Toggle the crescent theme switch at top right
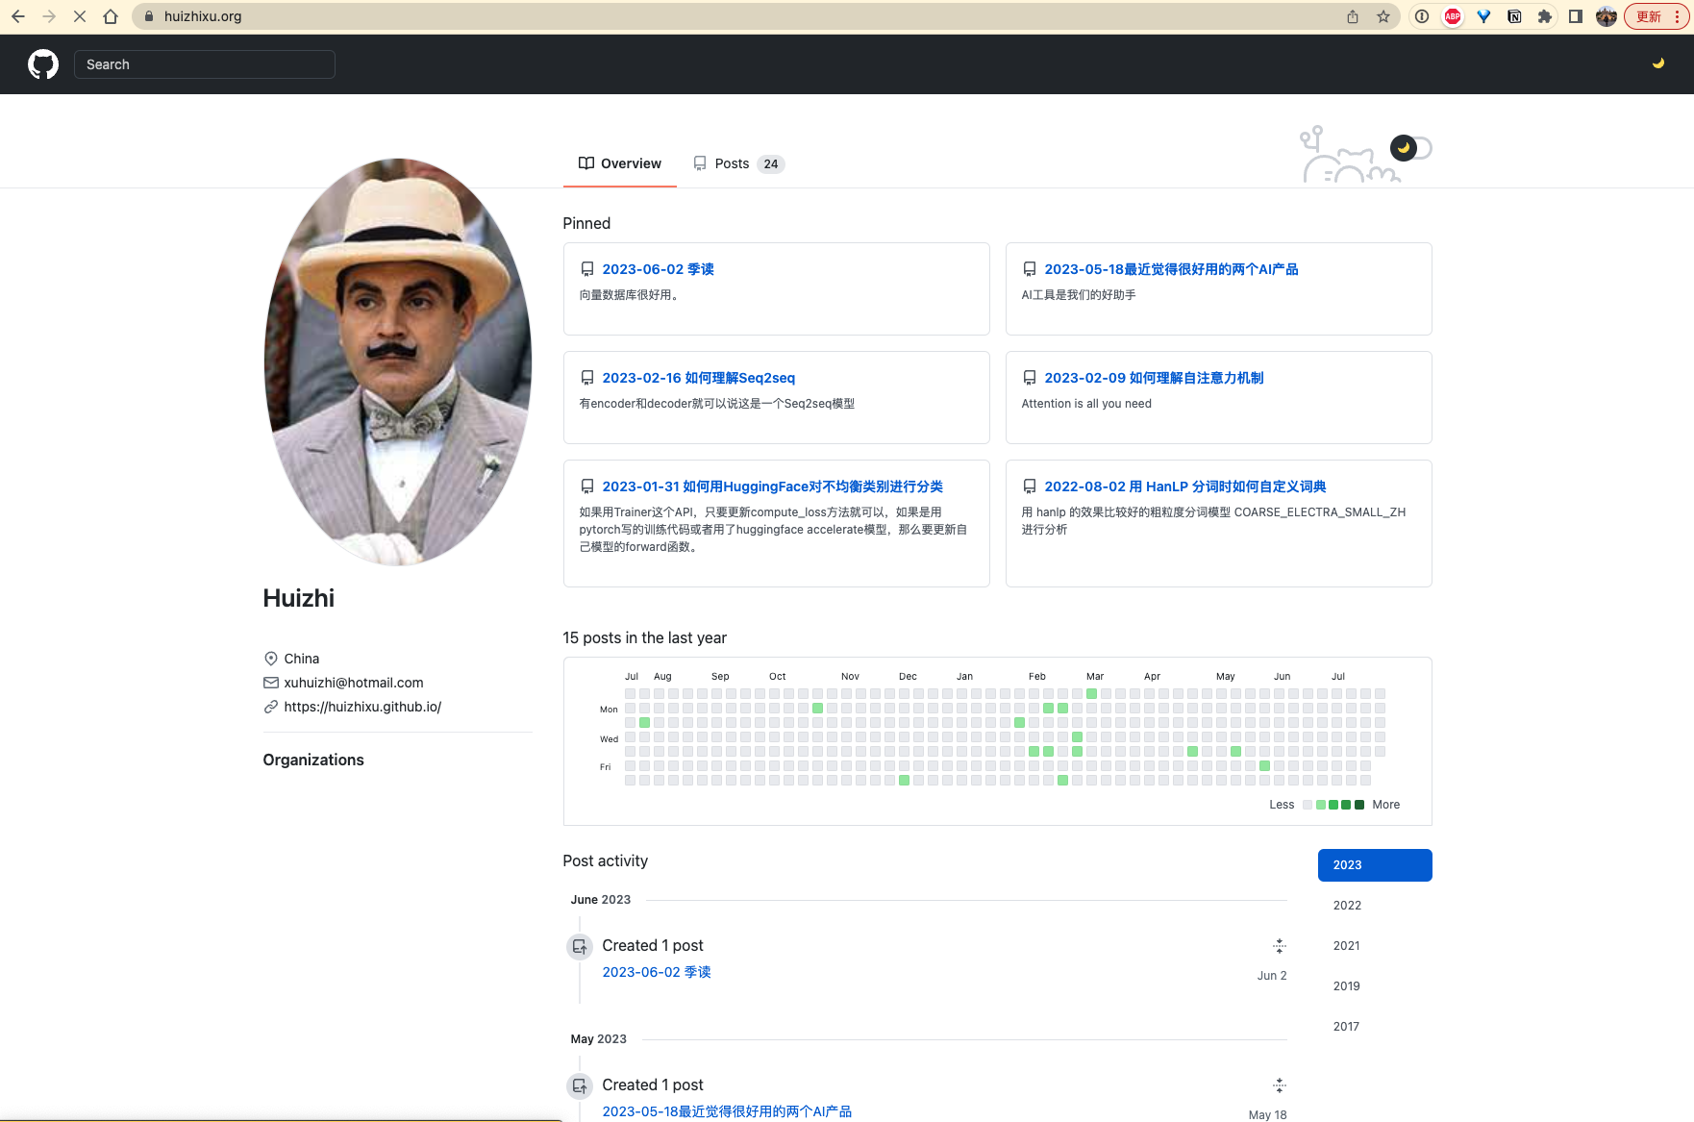Viewport: 1694px width, 1122px height. click(x=1658, y=63)
